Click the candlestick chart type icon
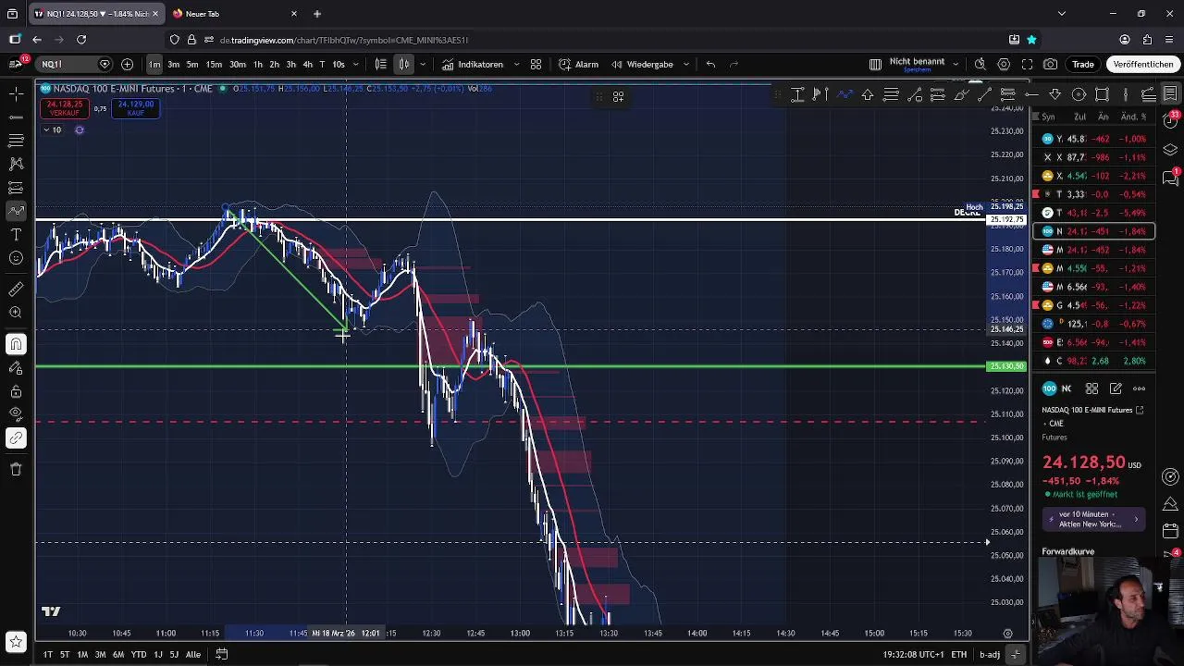This screenshot has height=666, width=1184. (x=404, y=64)
